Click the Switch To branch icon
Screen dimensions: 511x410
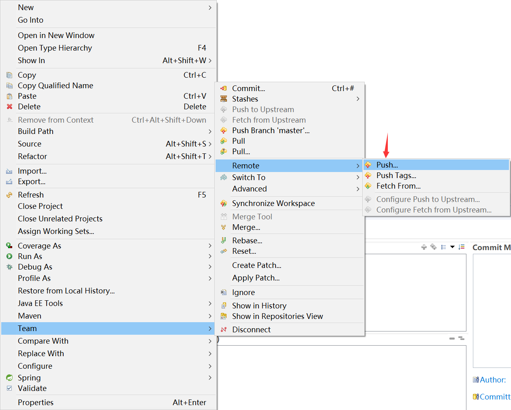(x=223, y=177)
